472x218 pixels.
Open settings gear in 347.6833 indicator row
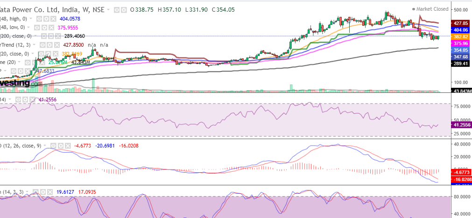(x=20, y=71)
